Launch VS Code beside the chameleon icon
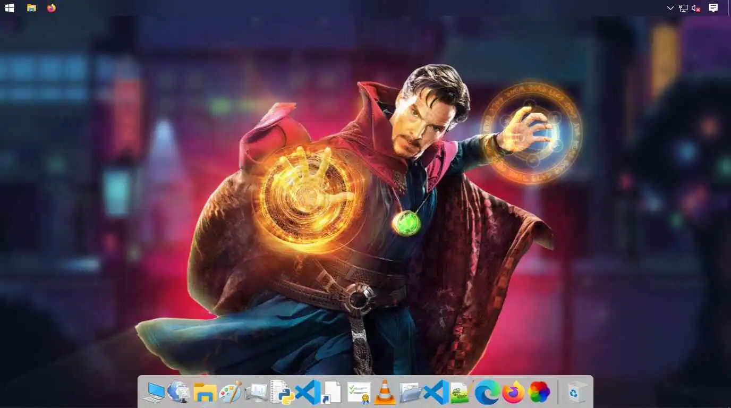The width and height of the screenshot is (731, 408). (x=436, y=393)
